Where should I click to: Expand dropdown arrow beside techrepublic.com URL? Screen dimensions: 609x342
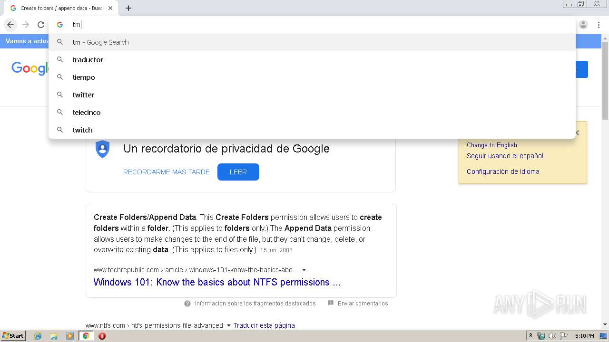304,270
